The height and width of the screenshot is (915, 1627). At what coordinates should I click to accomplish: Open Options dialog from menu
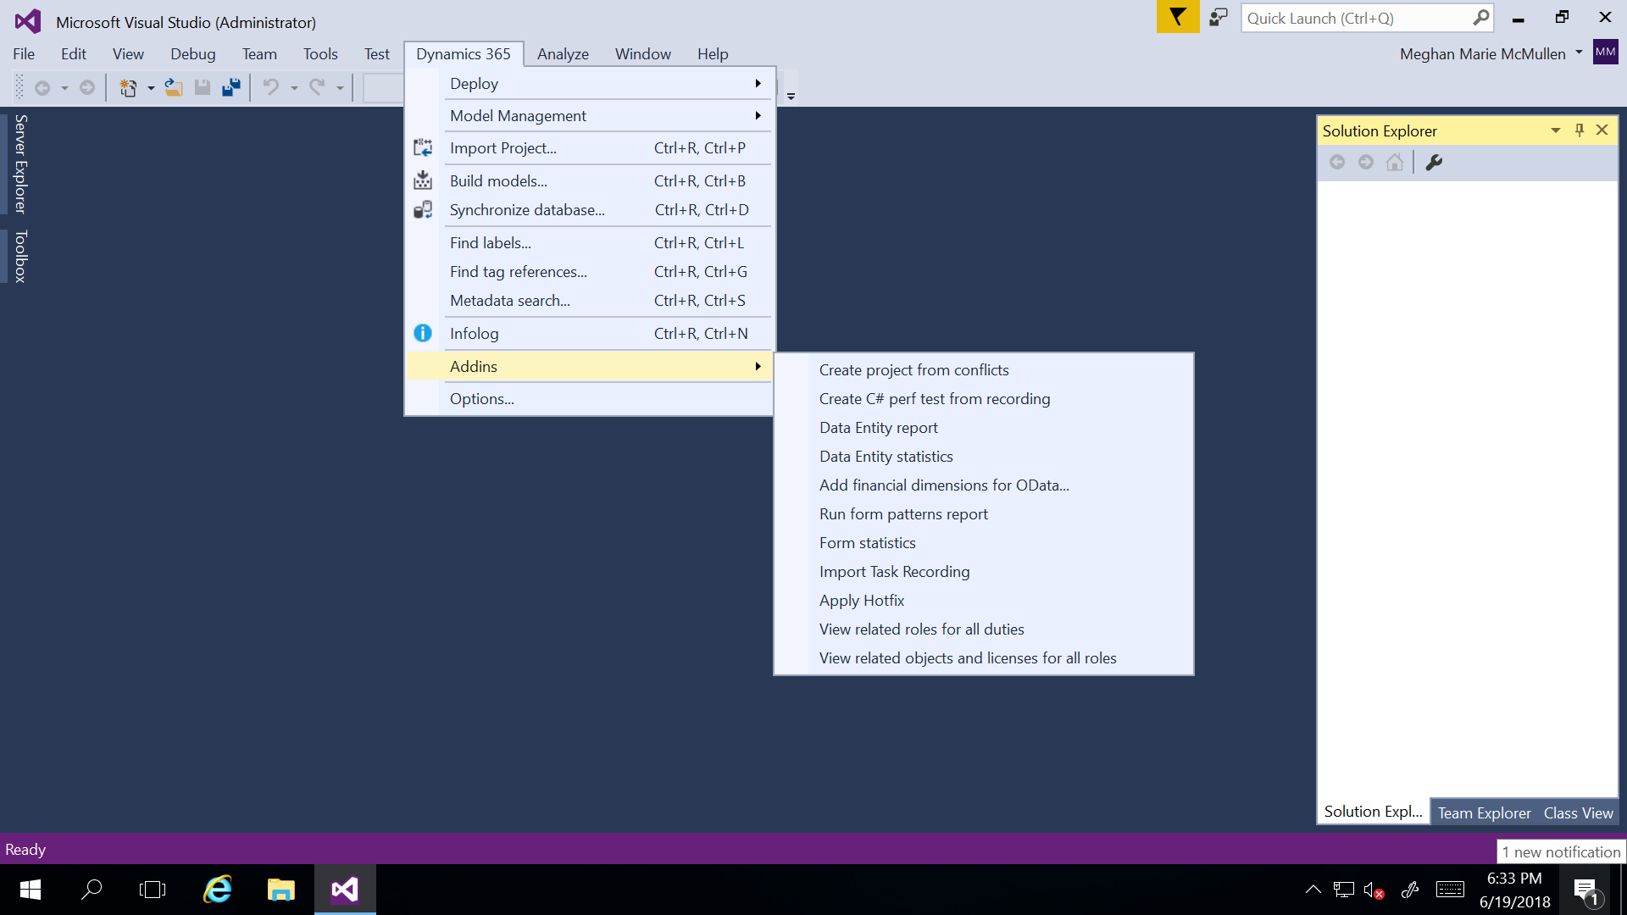[x=481, y=399]
